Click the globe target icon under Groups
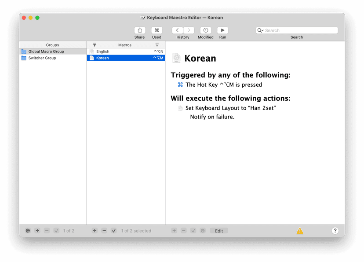The height and width of the screenshot is (262, 364). 28,231
